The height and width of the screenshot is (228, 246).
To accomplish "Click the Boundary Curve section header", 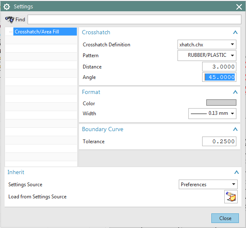I will tap(103, 129).
